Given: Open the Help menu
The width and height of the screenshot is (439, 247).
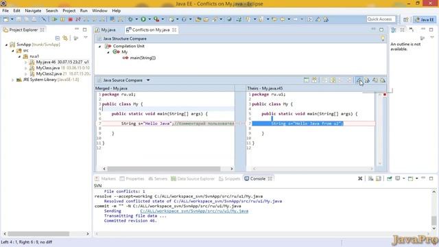Looking at the screenshot, I should pos(116,11).
